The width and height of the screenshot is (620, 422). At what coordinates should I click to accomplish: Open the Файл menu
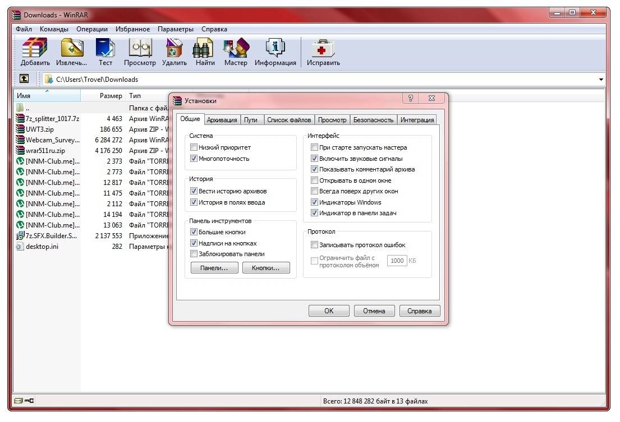coord(24,29)
